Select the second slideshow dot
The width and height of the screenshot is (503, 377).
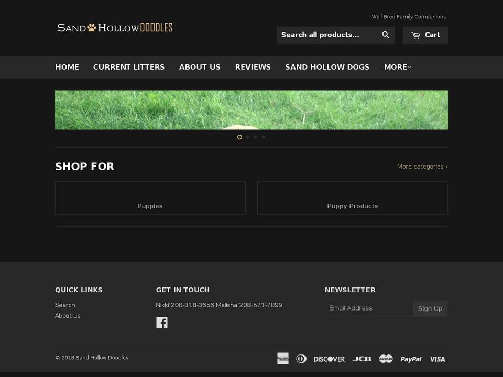coord(248,137)
